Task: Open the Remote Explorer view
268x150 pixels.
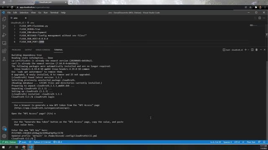Action: click(4, 43)
